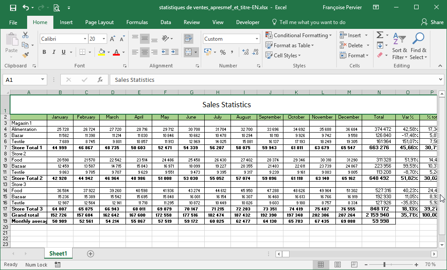447x270 pixels.
Task: Add a new sheet with plus icon
Action: 91,254
